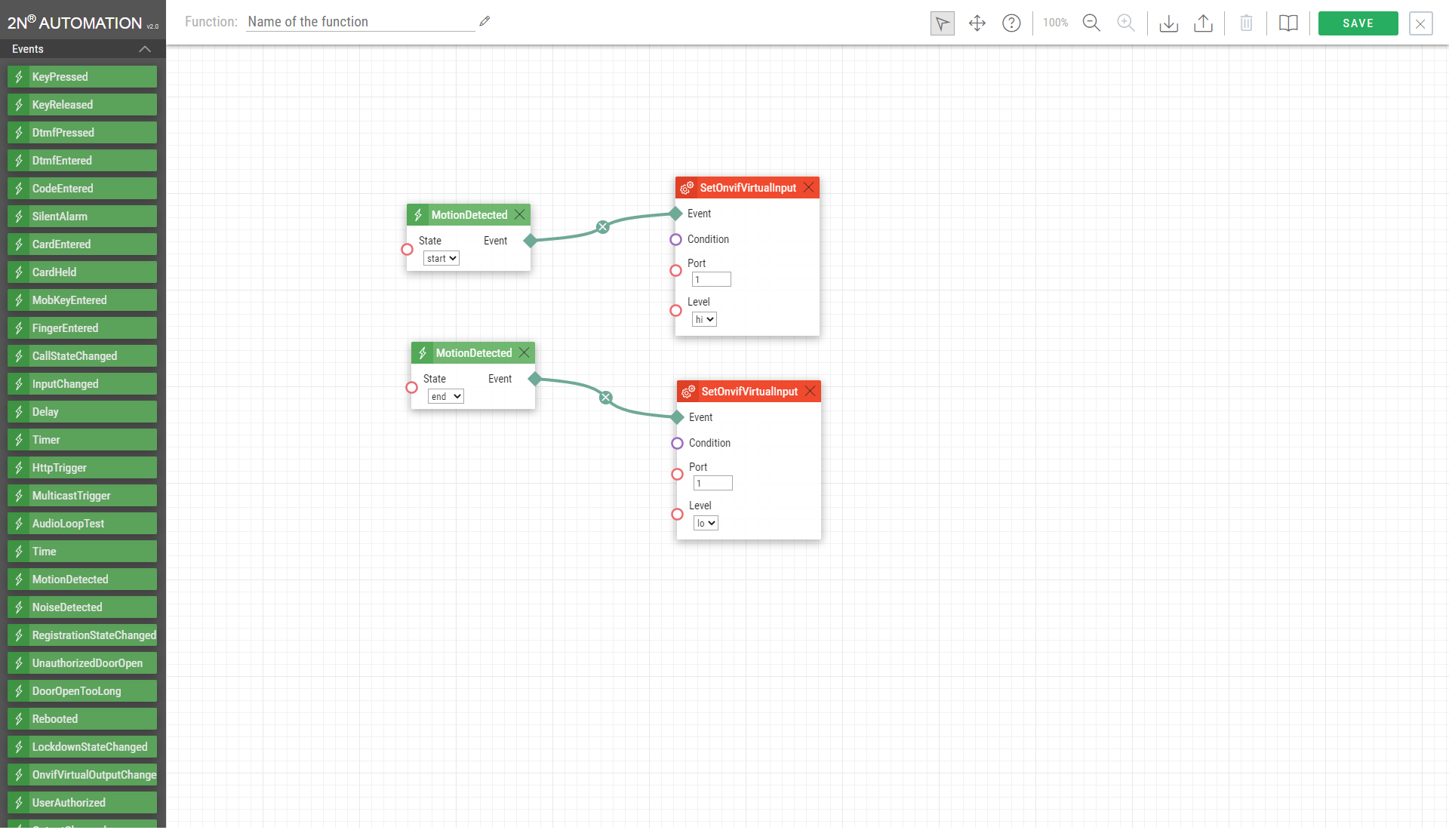Collapse the Events panel

(x=145, y=49)
